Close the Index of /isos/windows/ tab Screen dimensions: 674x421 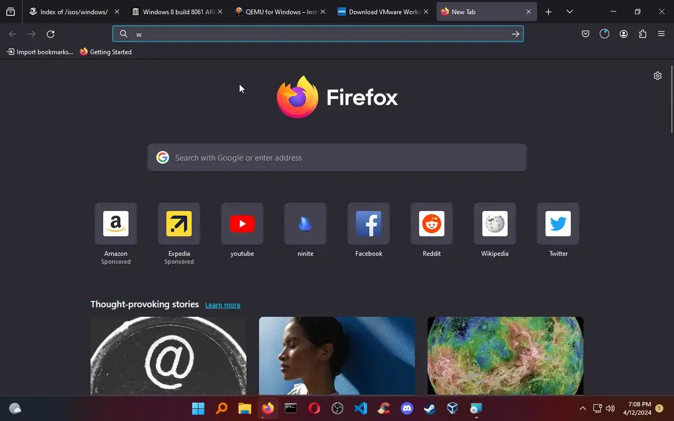(x=117, y=12)
